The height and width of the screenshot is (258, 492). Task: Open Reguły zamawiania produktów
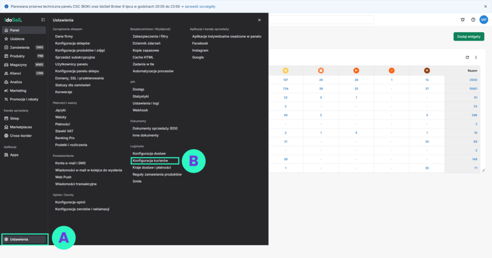[157, 175]
